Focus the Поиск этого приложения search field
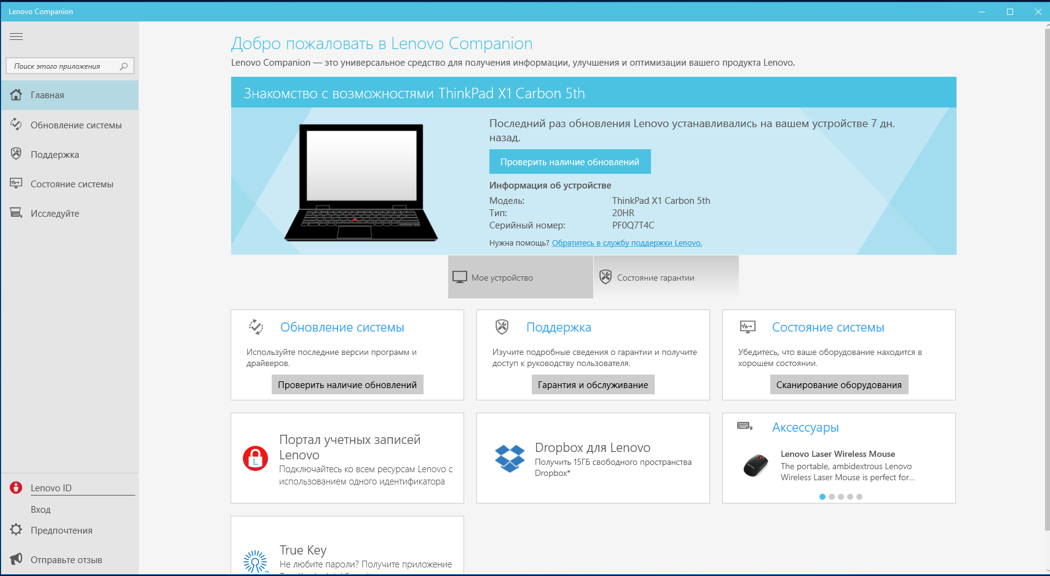The height and width of the screenshot is (576, 1050). tap(70, 66)
